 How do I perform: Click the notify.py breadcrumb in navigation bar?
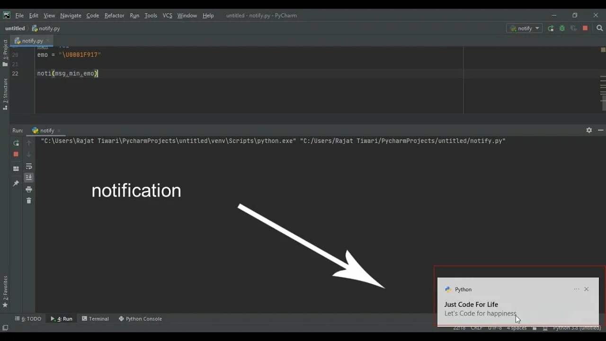(46, 28)
